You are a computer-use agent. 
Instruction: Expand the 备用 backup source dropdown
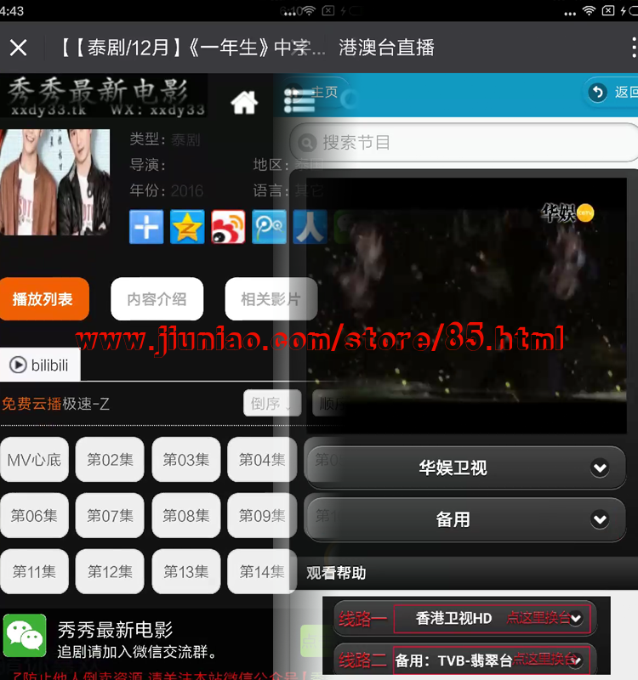pos(465,519)
